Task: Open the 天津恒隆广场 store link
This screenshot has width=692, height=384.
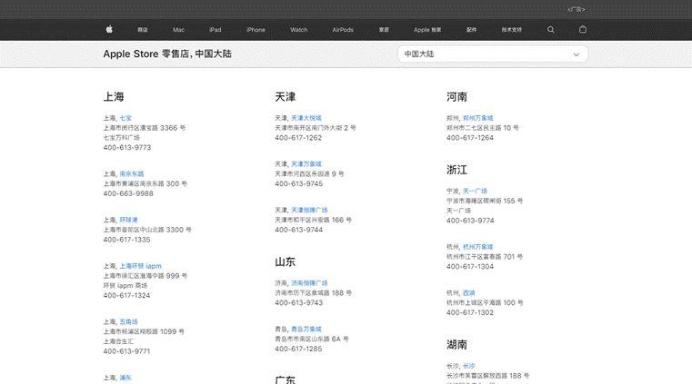Action: [309, 210]
